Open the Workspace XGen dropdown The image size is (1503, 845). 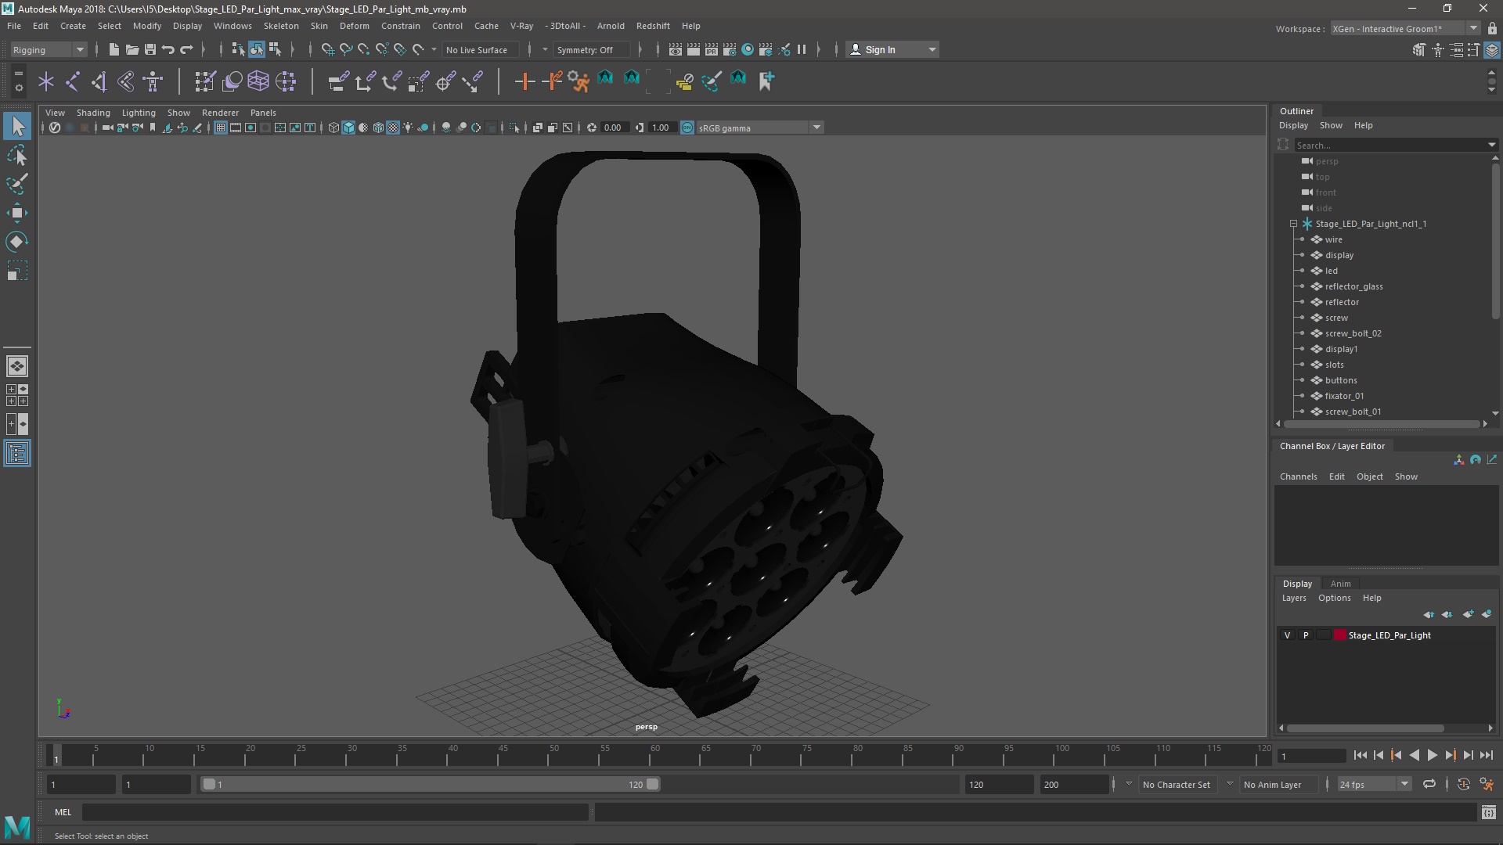[x=1404, y=28]
